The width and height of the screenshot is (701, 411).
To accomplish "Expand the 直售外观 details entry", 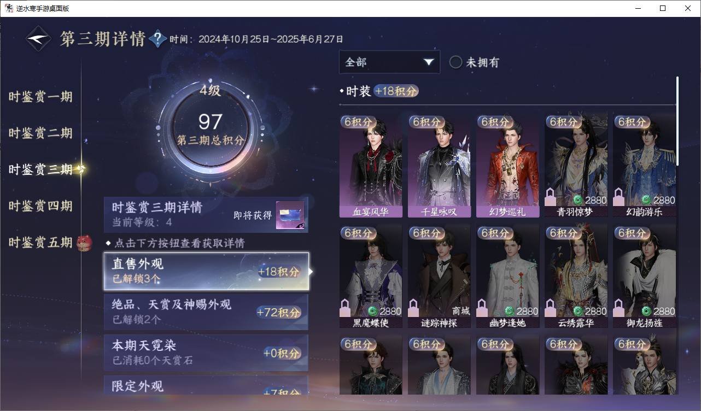I will pos(206,271).
